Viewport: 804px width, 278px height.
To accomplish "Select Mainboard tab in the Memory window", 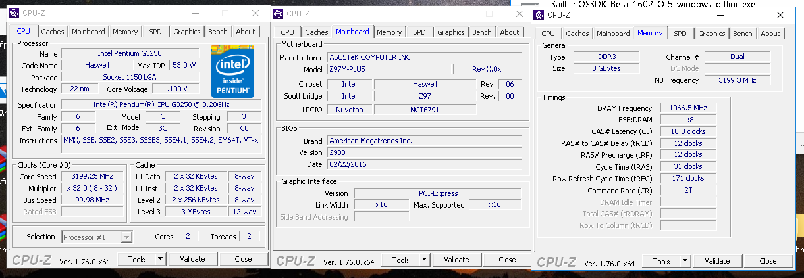I will [x=613, y=34].
